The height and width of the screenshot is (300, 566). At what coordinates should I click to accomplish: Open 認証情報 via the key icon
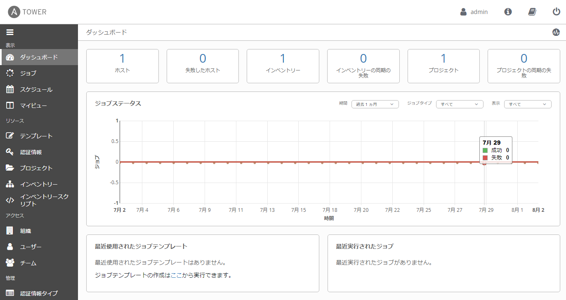tap(10, 152)
